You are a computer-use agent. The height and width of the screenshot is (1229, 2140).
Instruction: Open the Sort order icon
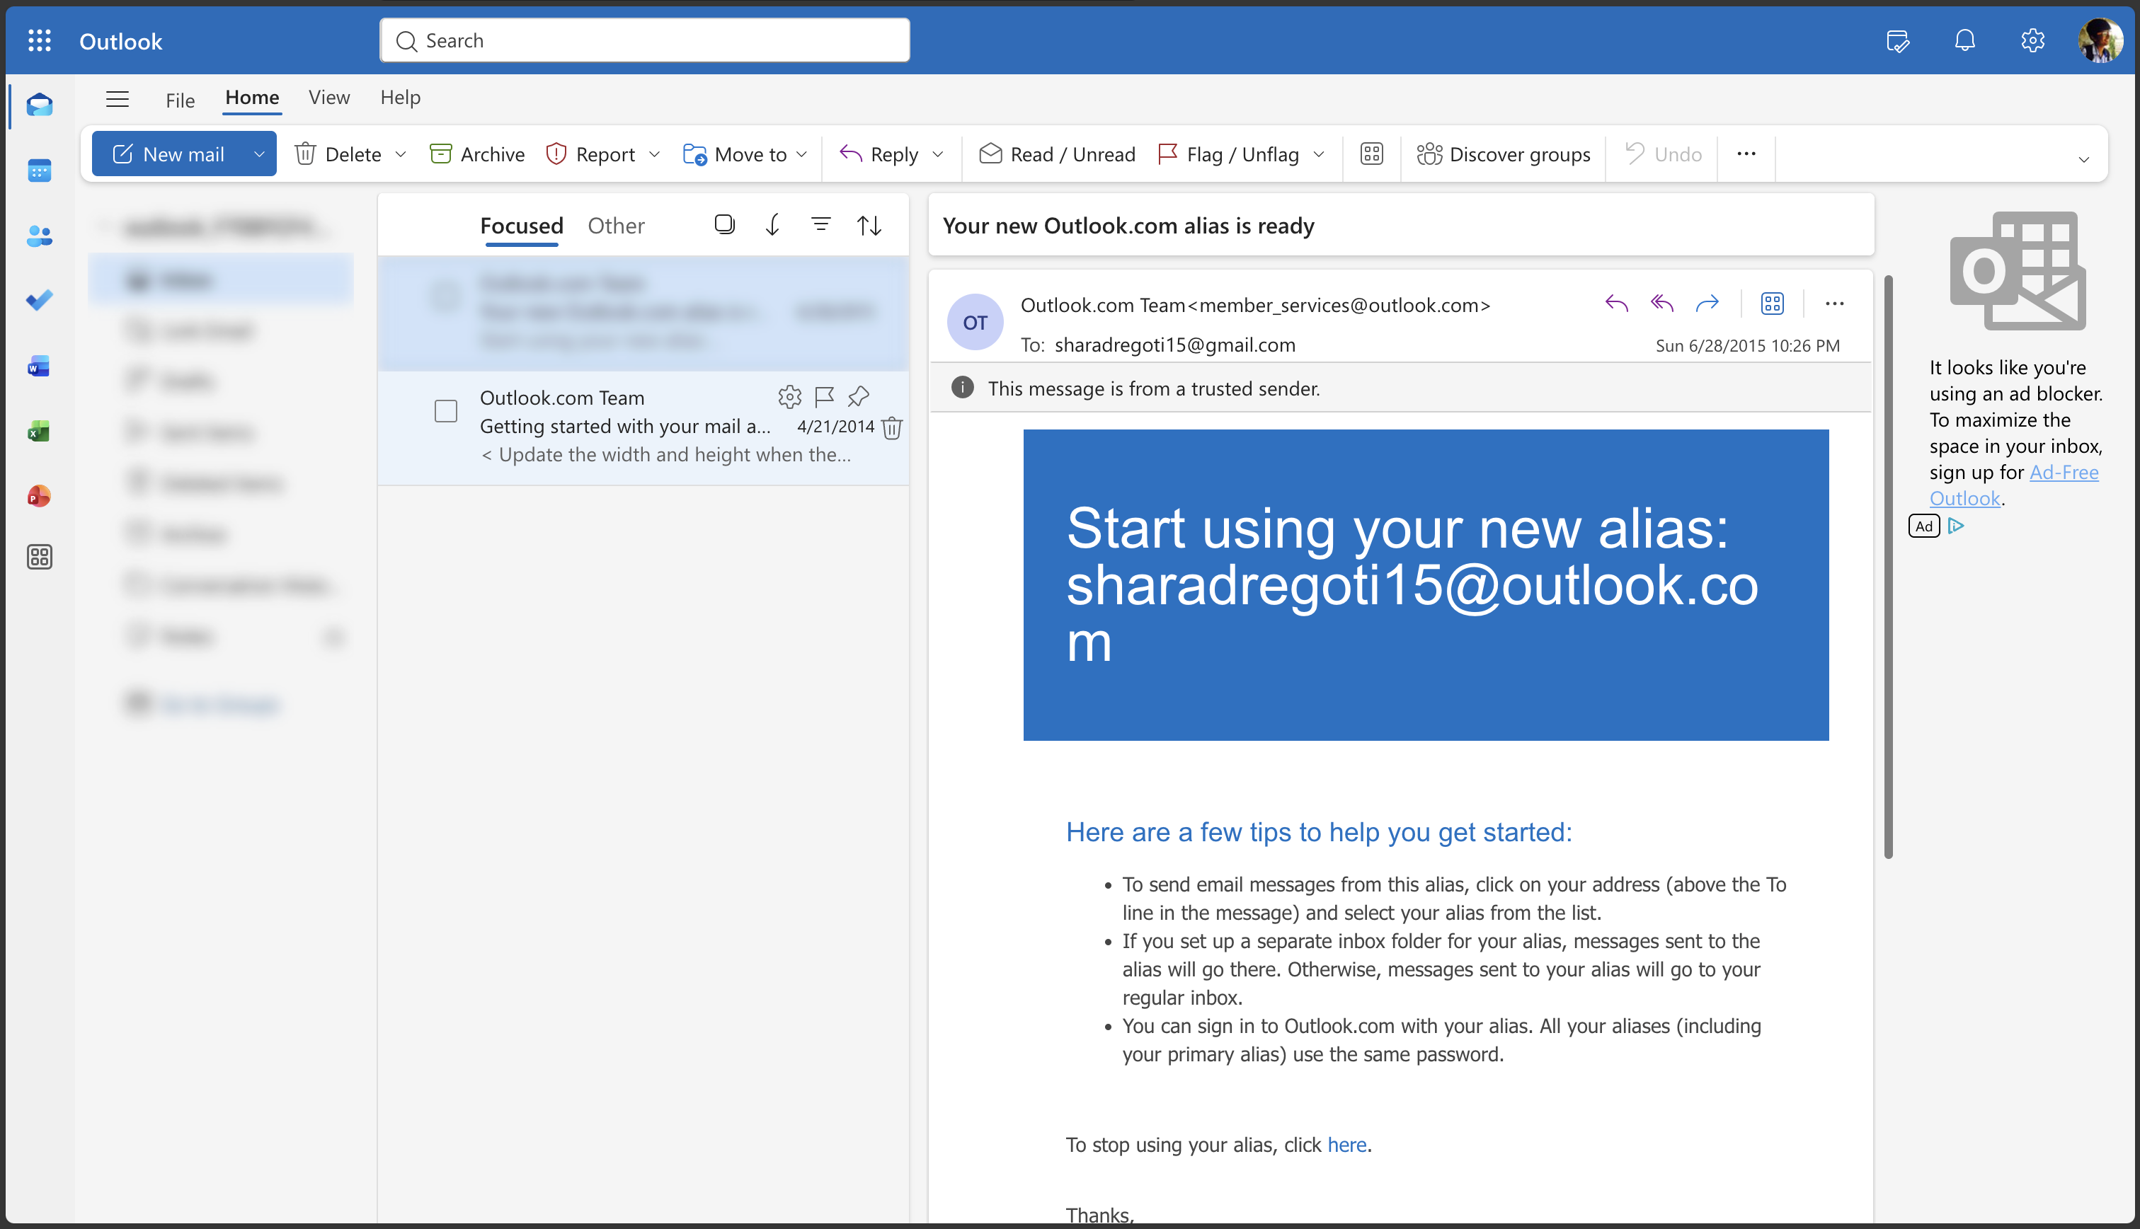click(x=869, y=226)
